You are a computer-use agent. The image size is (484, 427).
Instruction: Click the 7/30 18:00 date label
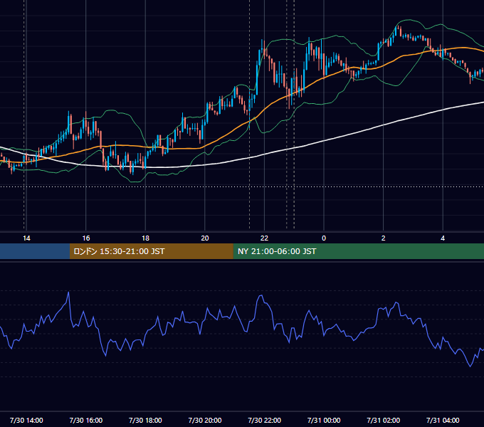(145, 420)
